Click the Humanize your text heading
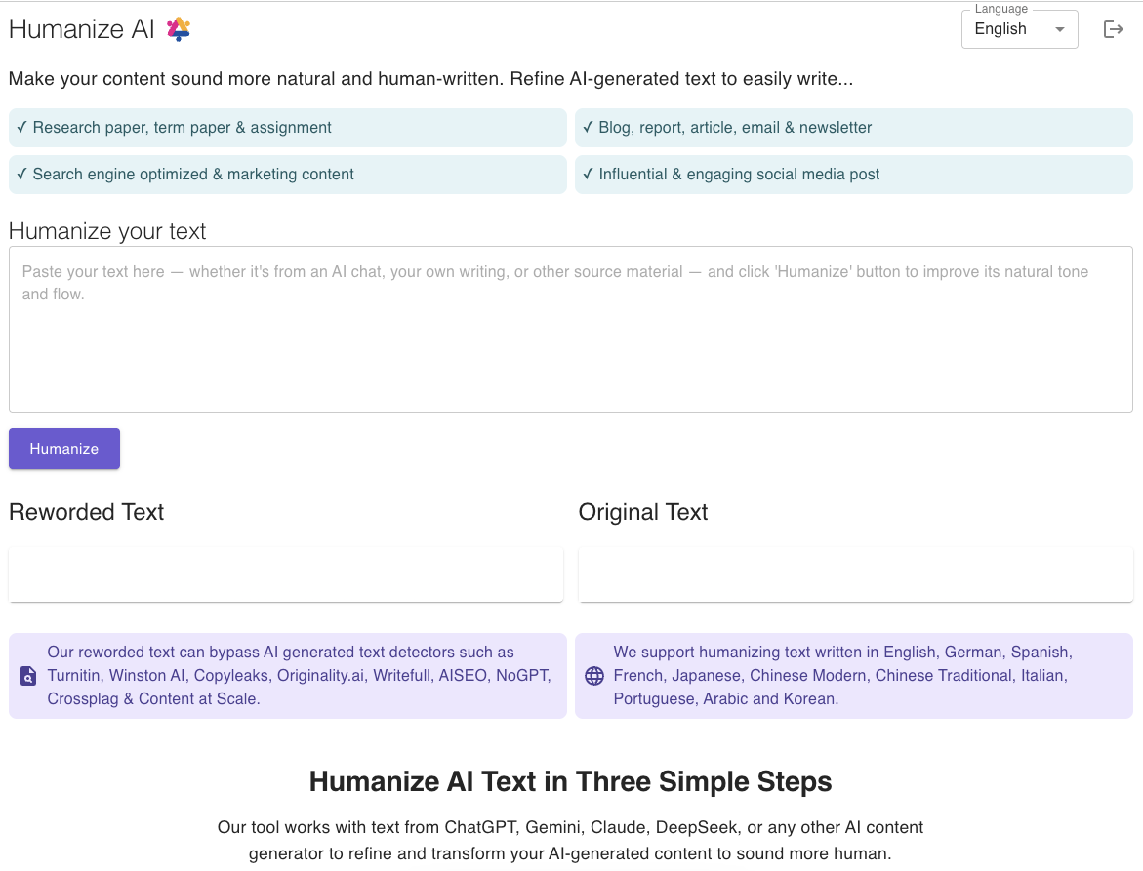This screenshot has height=871, width=1143. (107, 231)
